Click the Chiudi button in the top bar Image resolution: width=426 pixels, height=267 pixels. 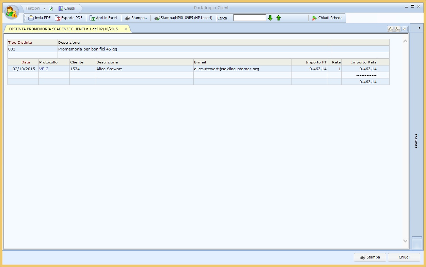click(x=67, y=8)
